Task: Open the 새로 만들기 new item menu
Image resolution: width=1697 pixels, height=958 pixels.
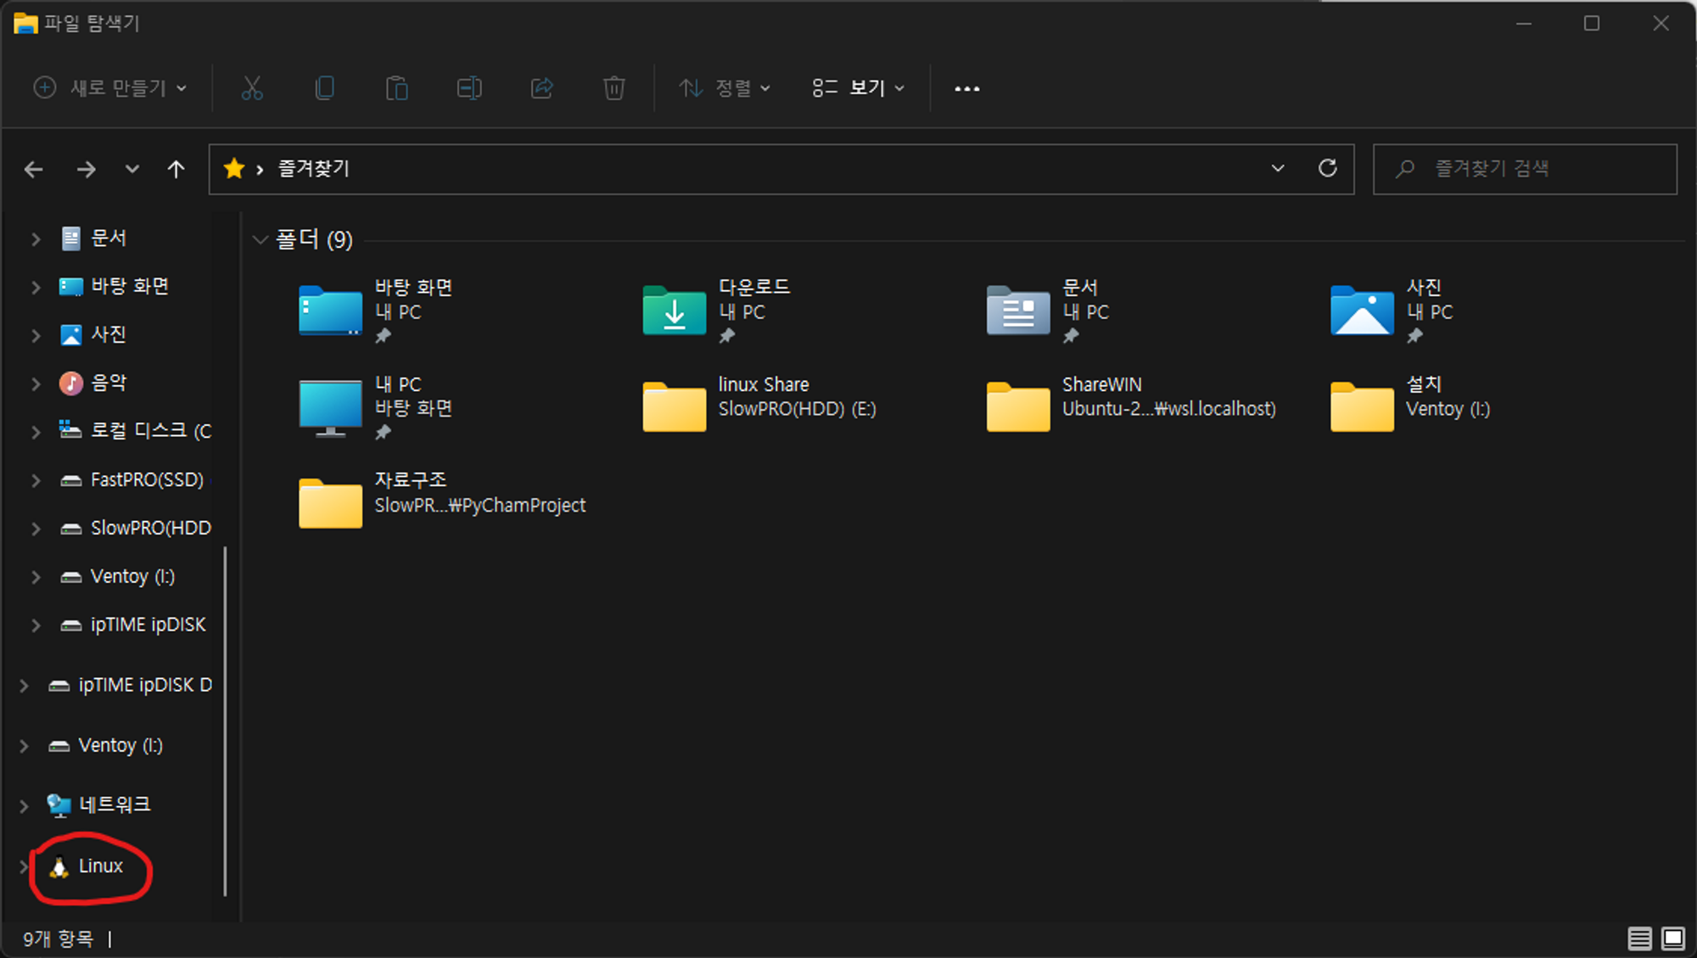Action: [x=110, y=88]
